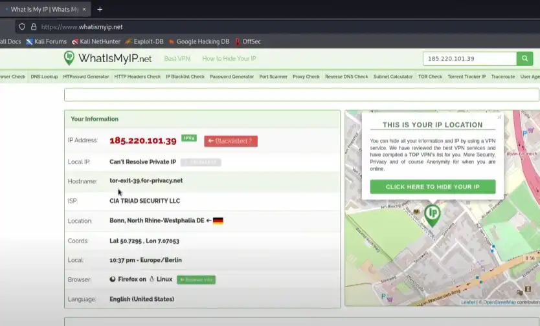This screenshot has height=326, width=540.
Task: Click the CIA TRIAD SECURITY LLC ISP text
Action: click(144, 201)
